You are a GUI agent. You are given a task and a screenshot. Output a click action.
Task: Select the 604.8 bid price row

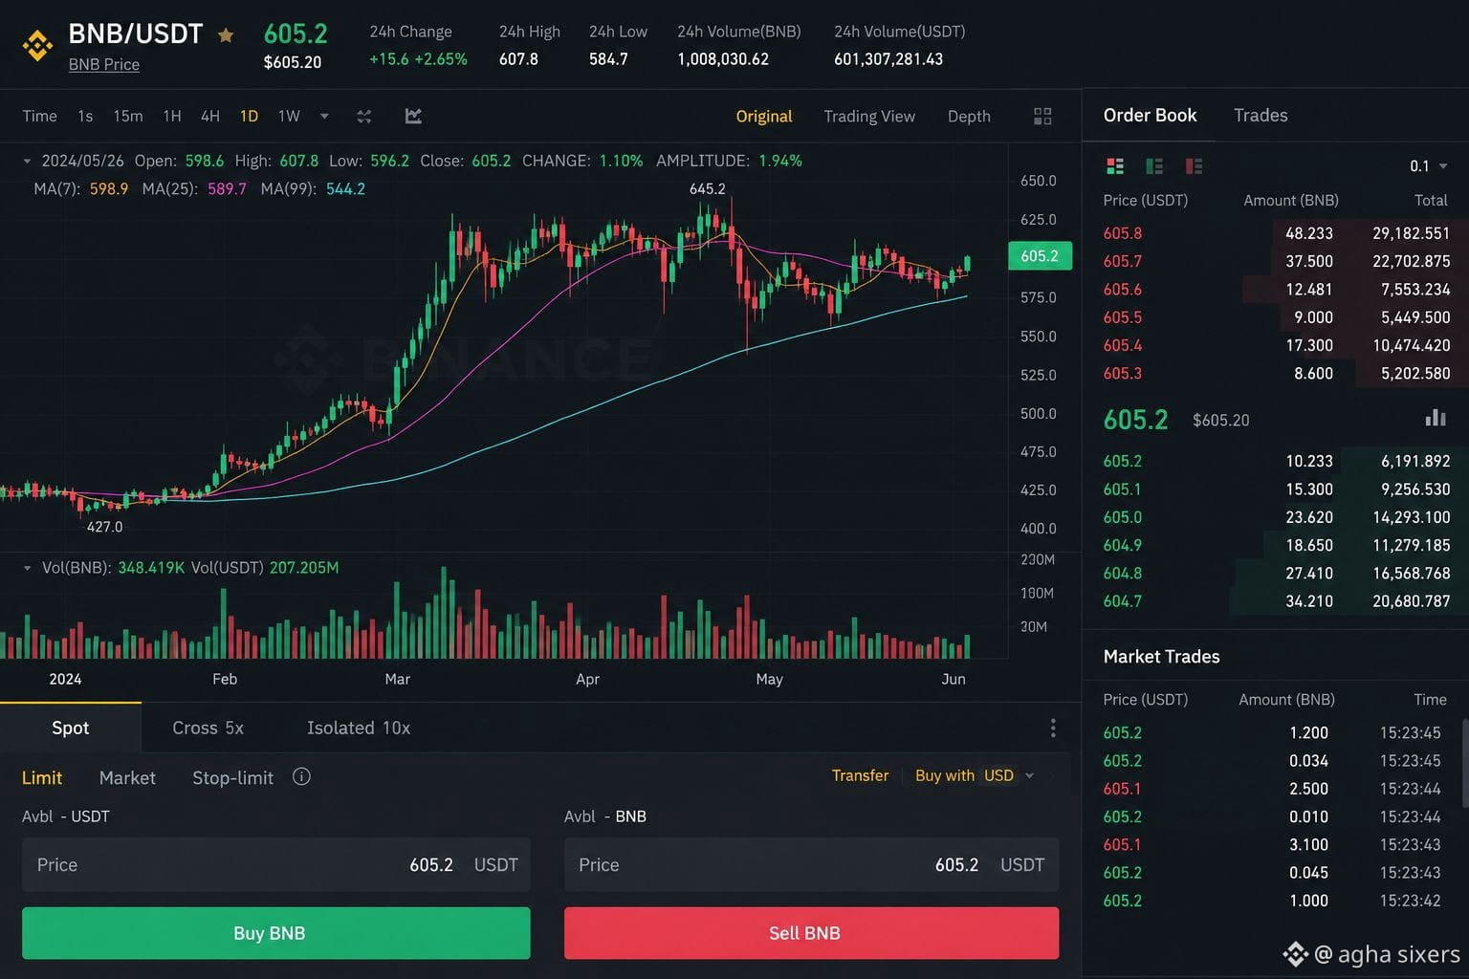coord(1276,574)
